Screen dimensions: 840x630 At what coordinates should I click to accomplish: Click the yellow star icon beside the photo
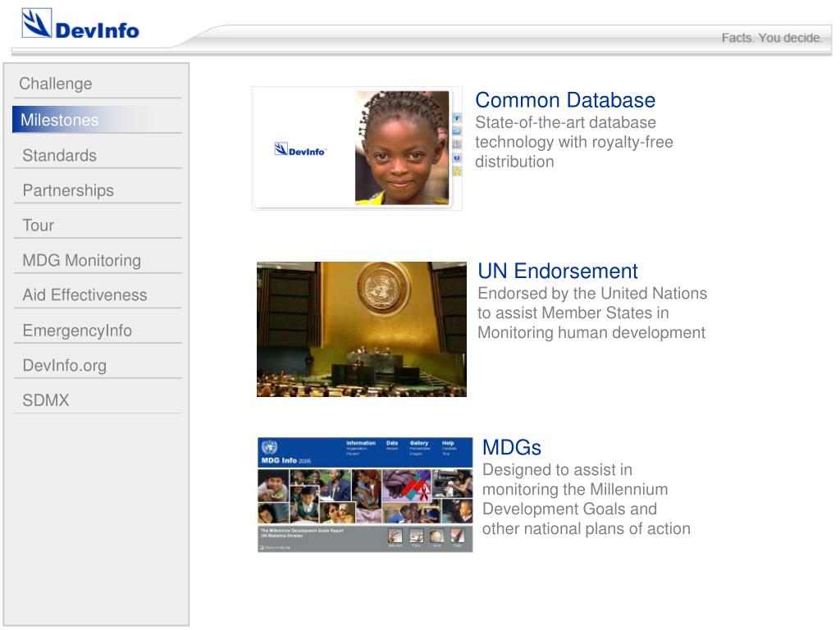tap(457, 171)
